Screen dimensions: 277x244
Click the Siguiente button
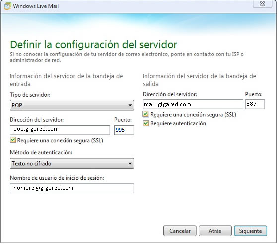coord(251,231)
